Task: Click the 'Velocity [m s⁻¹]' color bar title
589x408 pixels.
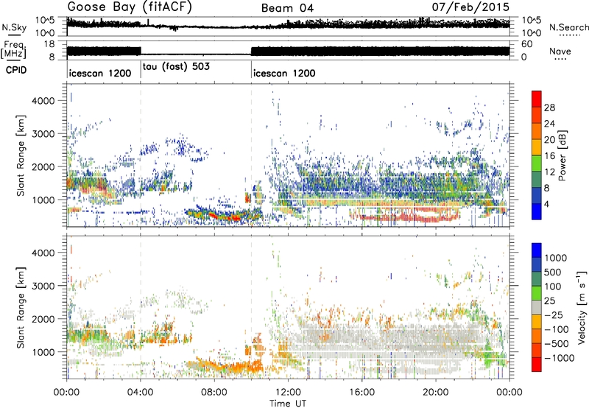Action: point(582,307)
